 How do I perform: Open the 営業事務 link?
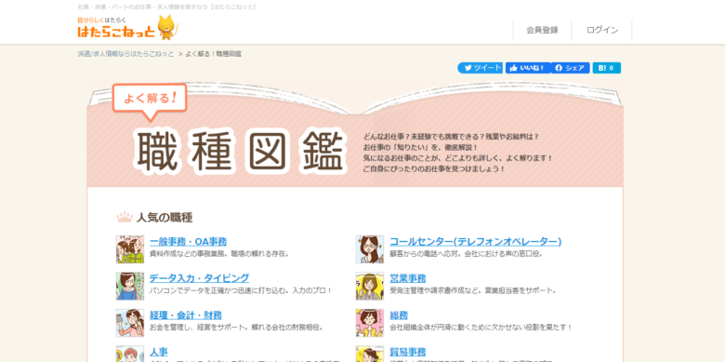(408, 278)
